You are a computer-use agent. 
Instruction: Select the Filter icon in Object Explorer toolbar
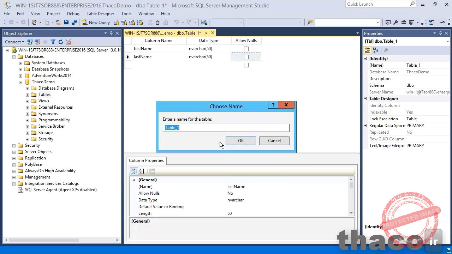pos(53,42)
